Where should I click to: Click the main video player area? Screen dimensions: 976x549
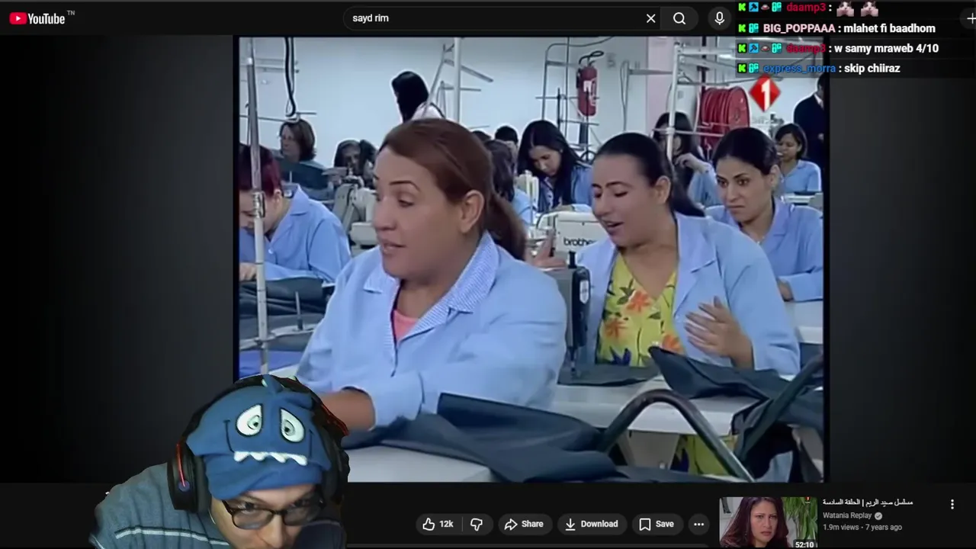(x=531, y=259)
